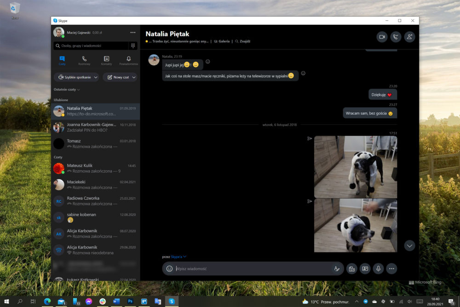
Task: Open taskbar search icon
Action: pos(20,301)
